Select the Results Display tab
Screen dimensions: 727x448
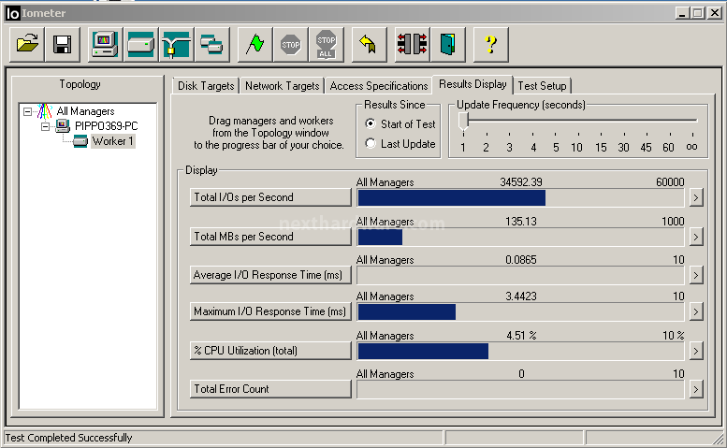[473, 84]
